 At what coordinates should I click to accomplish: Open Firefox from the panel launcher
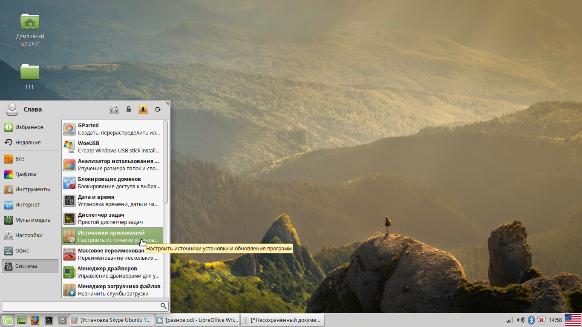pos(35,320)
